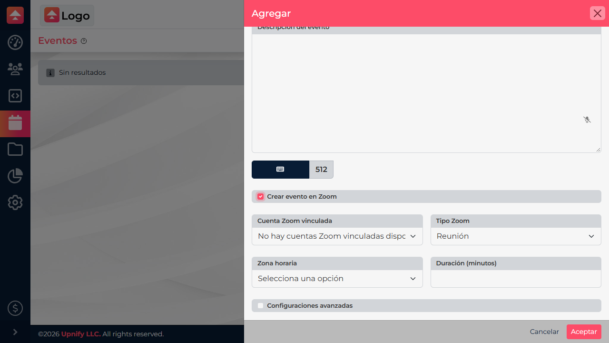This screenshot has width=609, height=343.
Task: Click the info icon beside Sin resultados
Action: tap(50, 73)
